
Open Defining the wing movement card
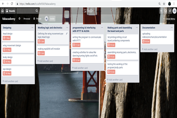53,38
